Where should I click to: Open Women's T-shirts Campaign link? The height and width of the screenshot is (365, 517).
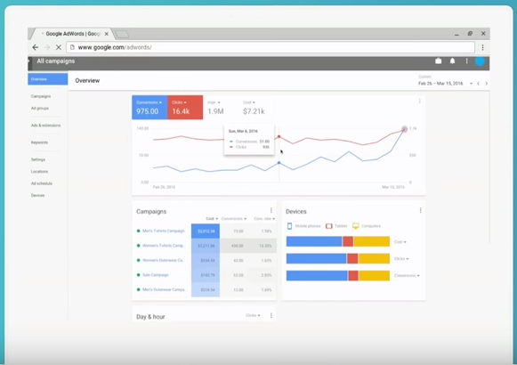(x=164, y=246)
